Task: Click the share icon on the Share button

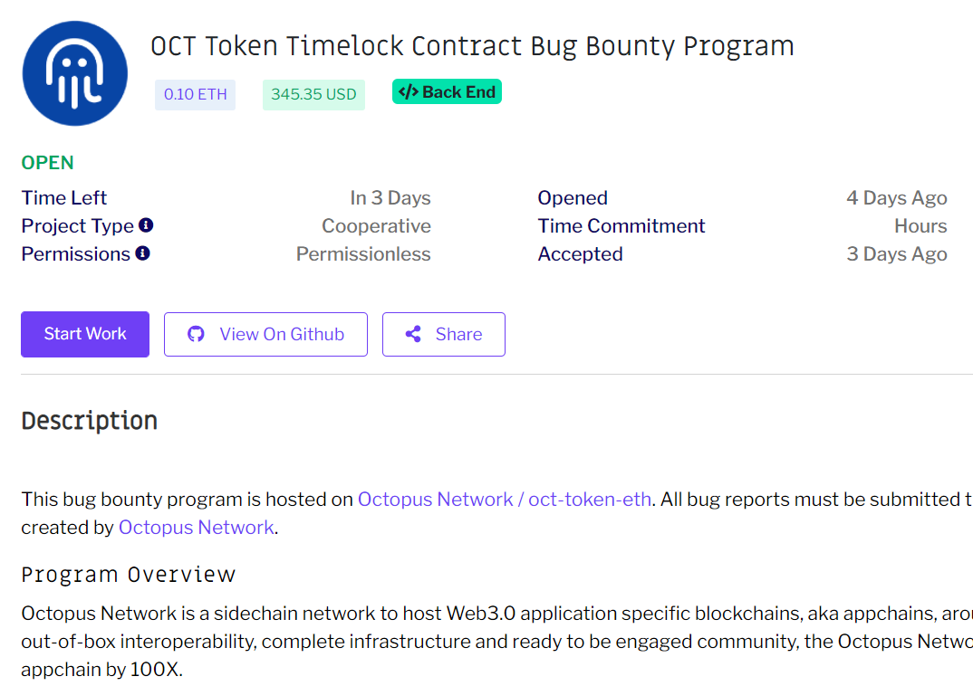Action: coord(413,334)
